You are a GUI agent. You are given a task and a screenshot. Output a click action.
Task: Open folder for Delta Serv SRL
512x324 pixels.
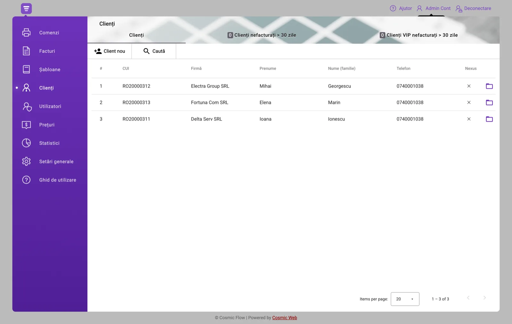[489, 119]
